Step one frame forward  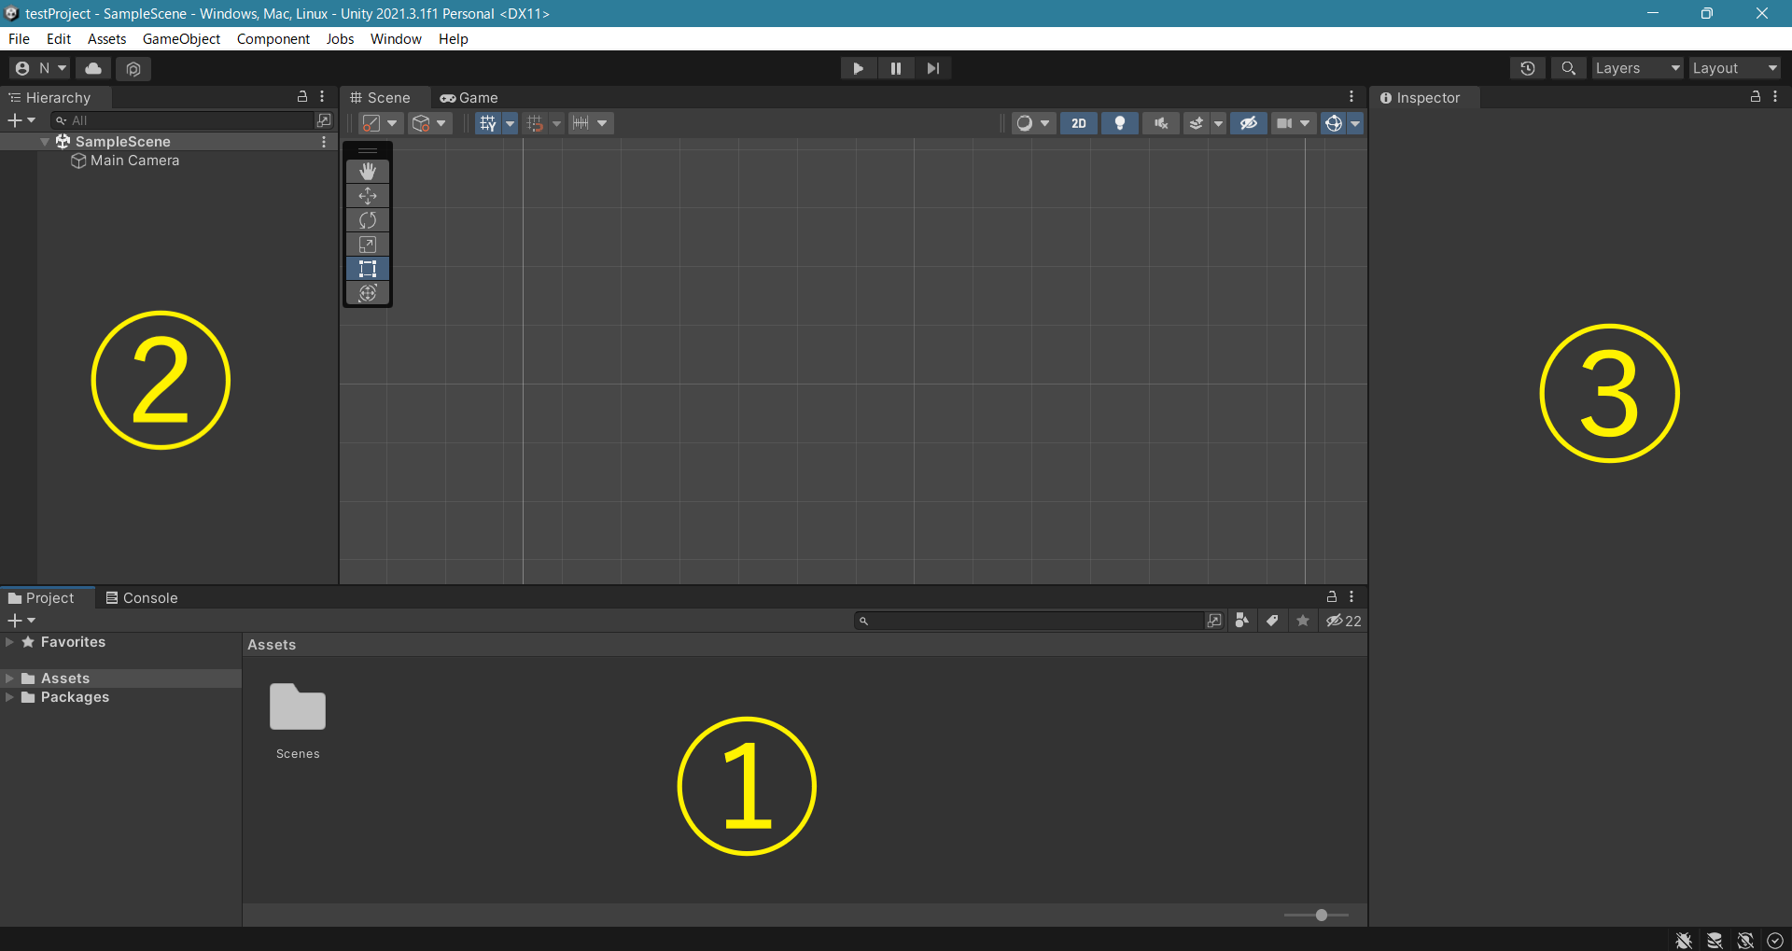933,68
